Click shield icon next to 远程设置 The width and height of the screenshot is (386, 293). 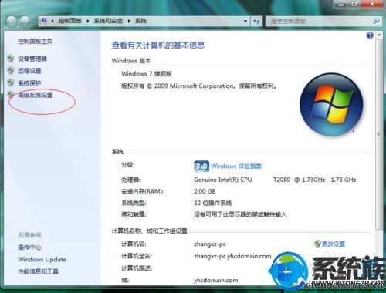coord(11,70)
